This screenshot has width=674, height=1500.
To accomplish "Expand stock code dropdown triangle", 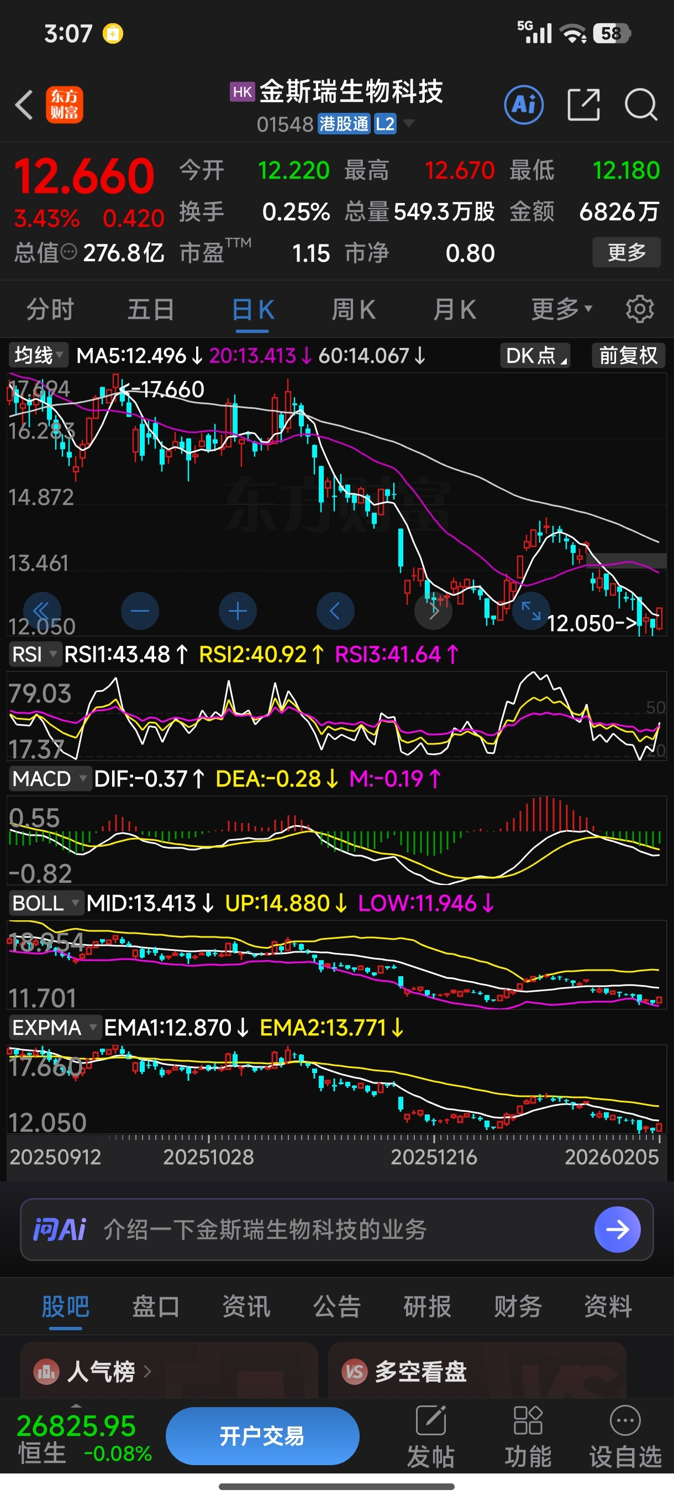I will point(409,123).
